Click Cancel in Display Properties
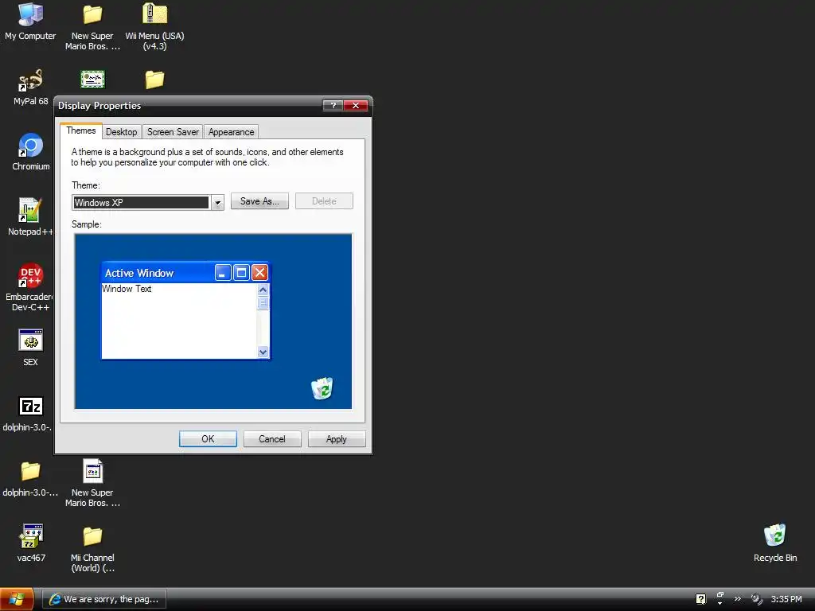 pyautogui.click(x=272, y=439)
